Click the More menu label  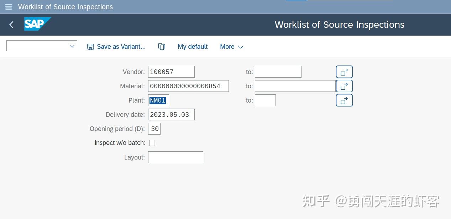(227, 47)
